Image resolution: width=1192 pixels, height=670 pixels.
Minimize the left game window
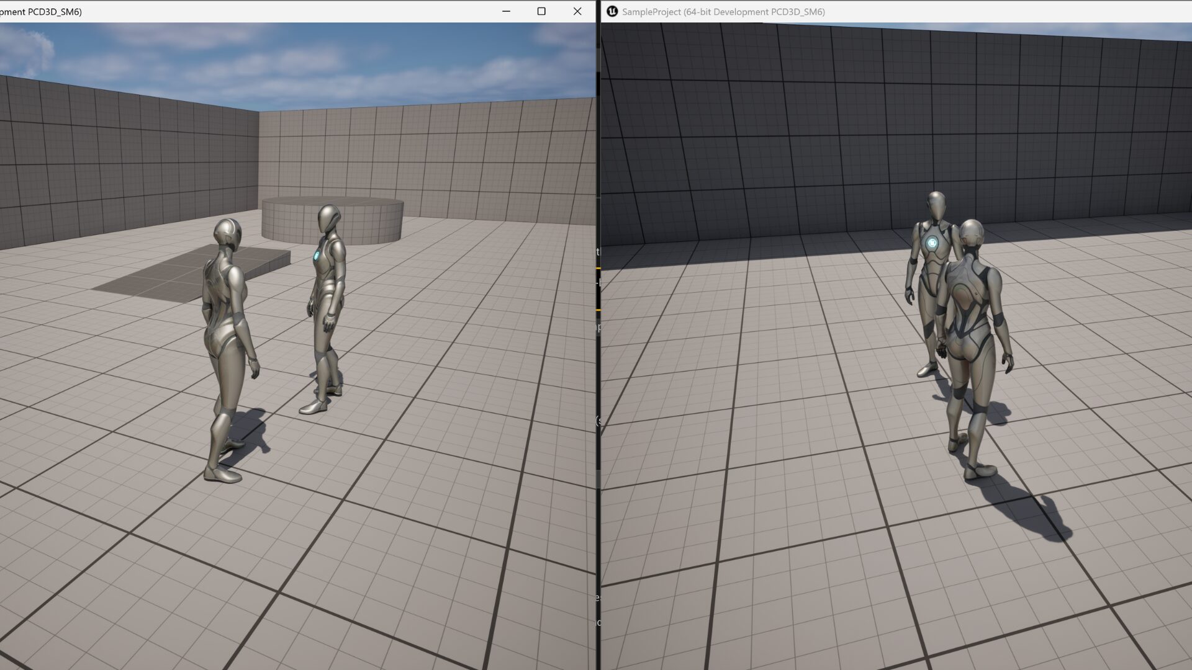pyautogui.click(x=506, y=12)
